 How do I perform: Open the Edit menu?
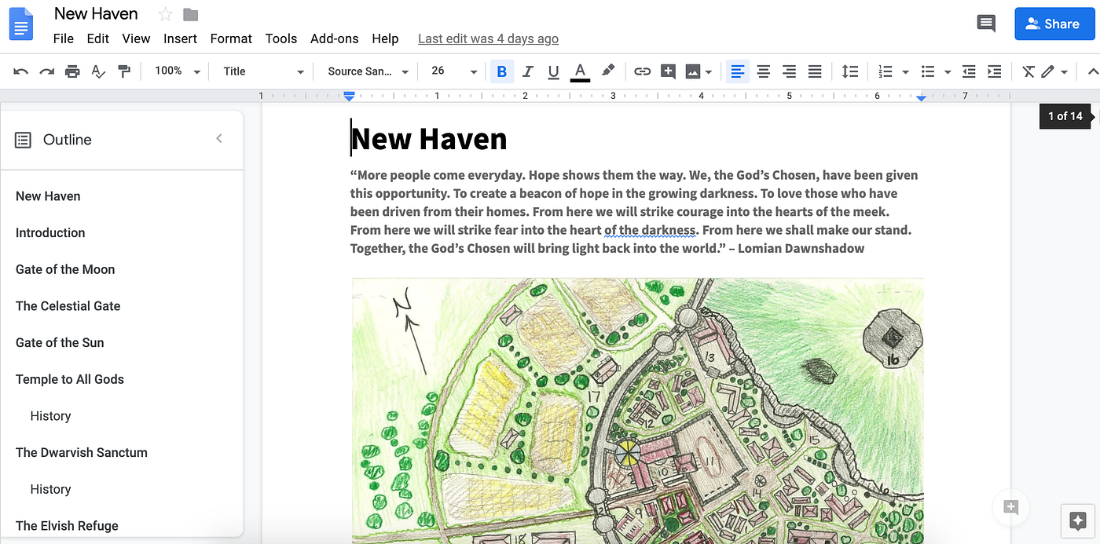point(98,38)
